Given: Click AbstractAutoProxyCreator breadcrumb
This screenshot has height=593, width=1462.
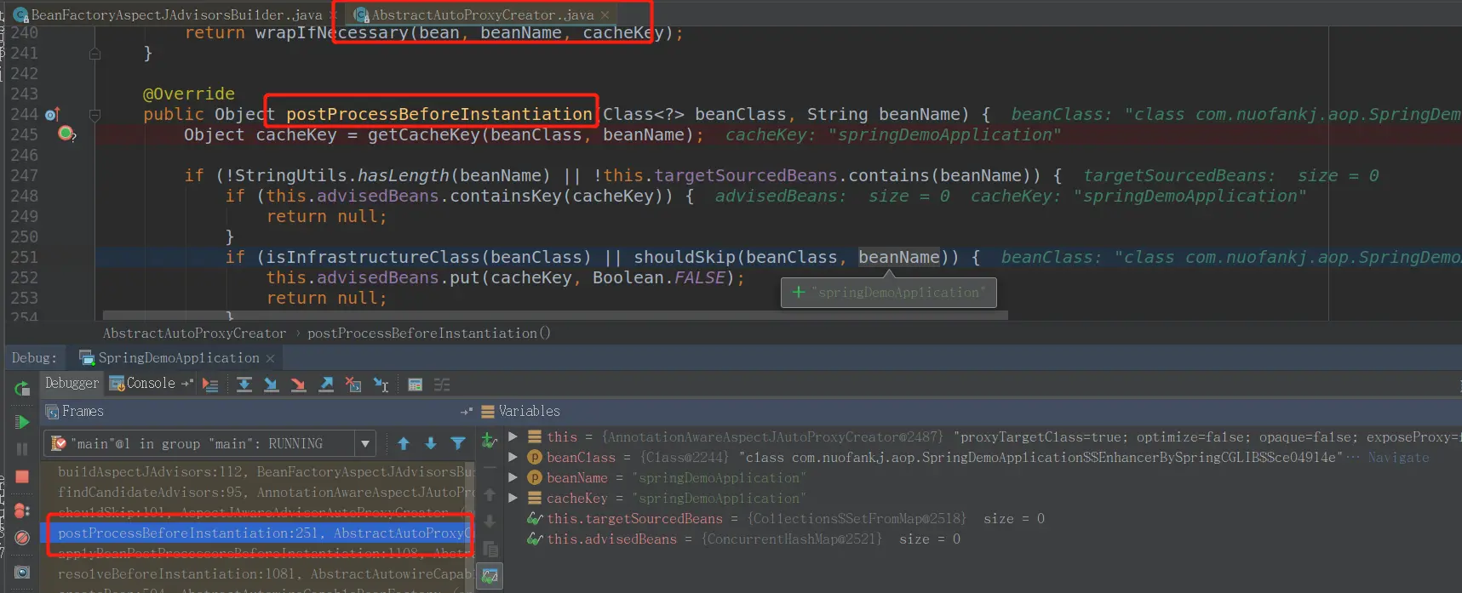Looking at the screenshot, I should coord(194,334).
